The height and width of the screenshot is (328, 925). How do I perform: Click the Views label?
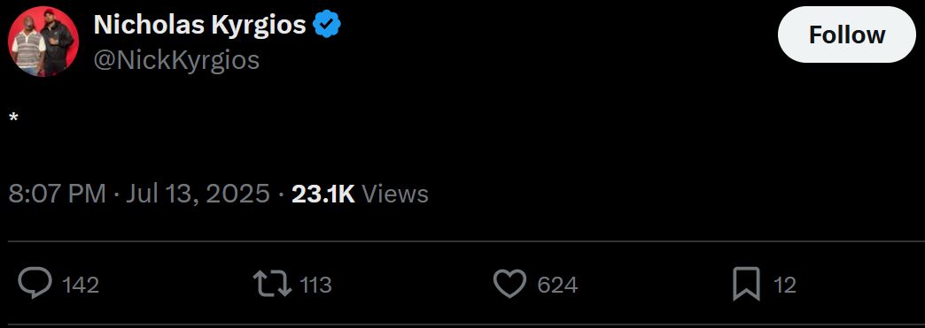coord(394,194)
